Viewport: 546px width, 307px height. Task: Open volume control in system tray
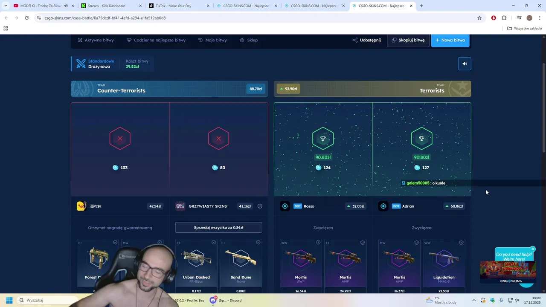tap(517, 300)
